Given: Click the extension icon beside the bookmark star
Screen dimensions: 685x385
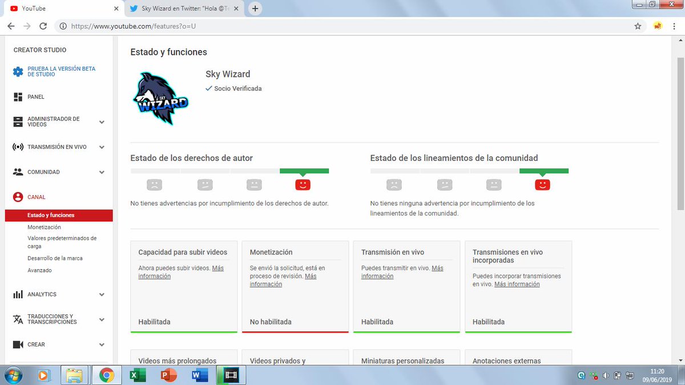Looking at the screenshot, I should (x=658, y=26).
